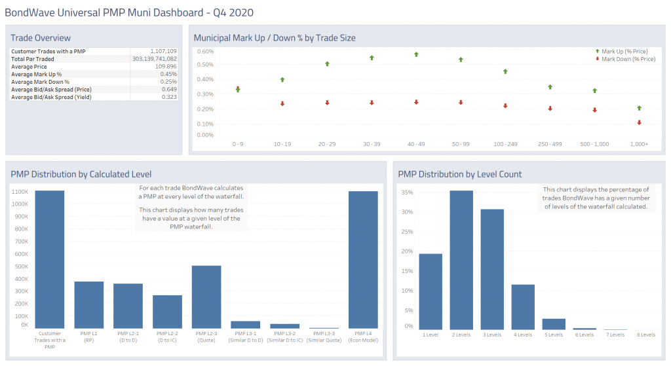Click the PMP L3-3 (Similar Quote) axis label

[324, 337]
